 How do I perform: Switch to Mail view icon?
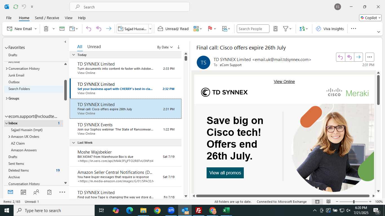click(x=10, y=192)
